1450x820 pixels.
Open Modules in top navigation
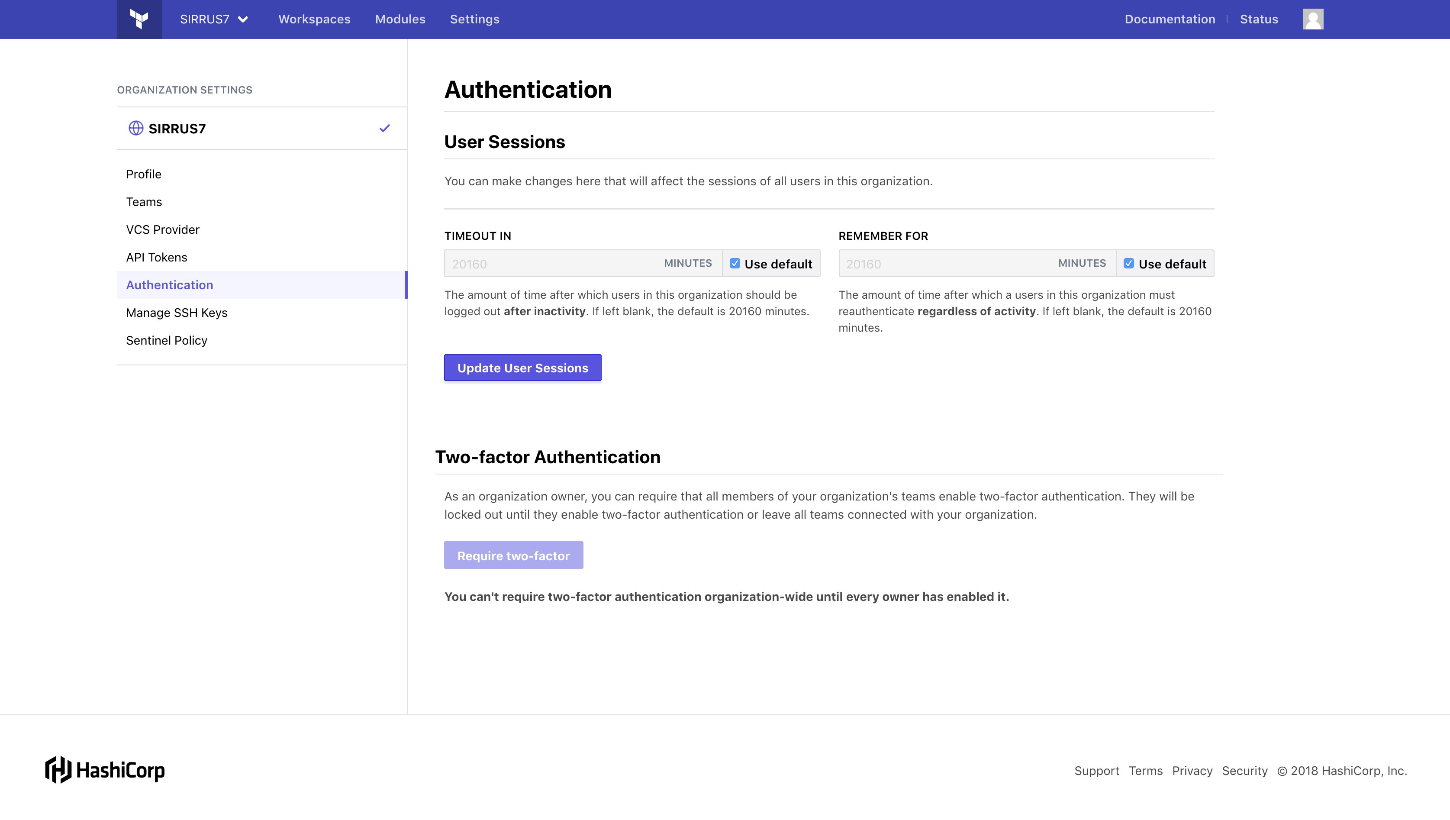400,19
